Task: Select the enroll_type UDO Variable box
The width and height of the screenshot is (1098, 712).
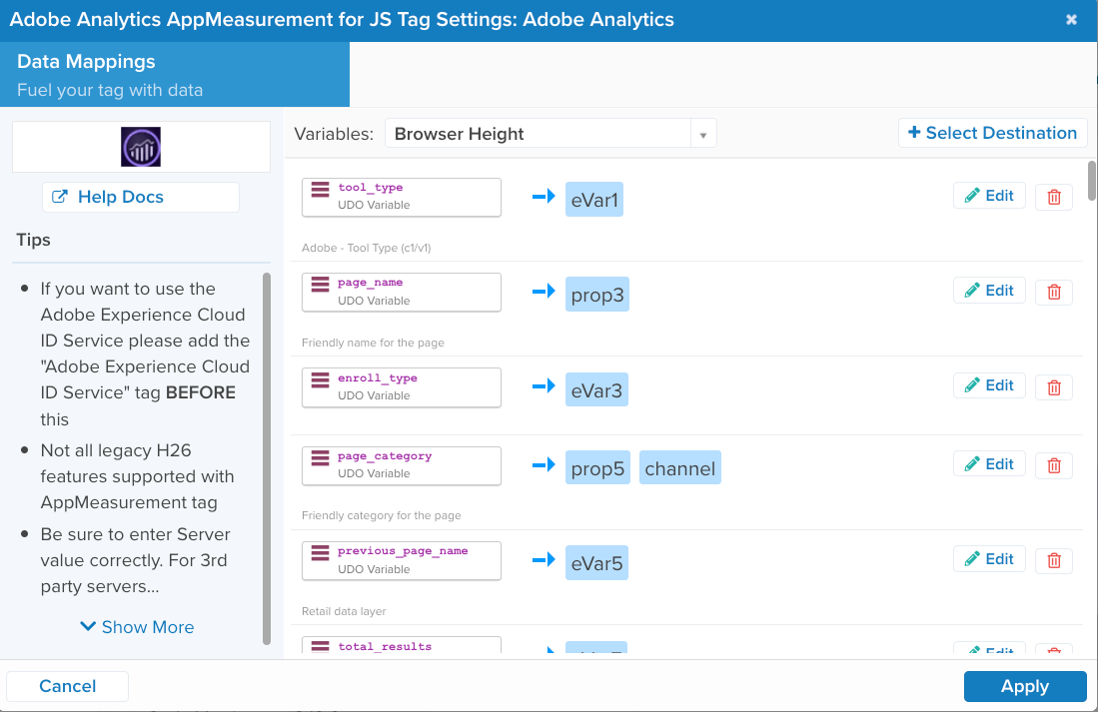Action: click(402, 387)
